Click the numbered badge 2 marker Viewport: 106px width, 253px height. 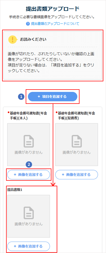click(x=29, y=165)
